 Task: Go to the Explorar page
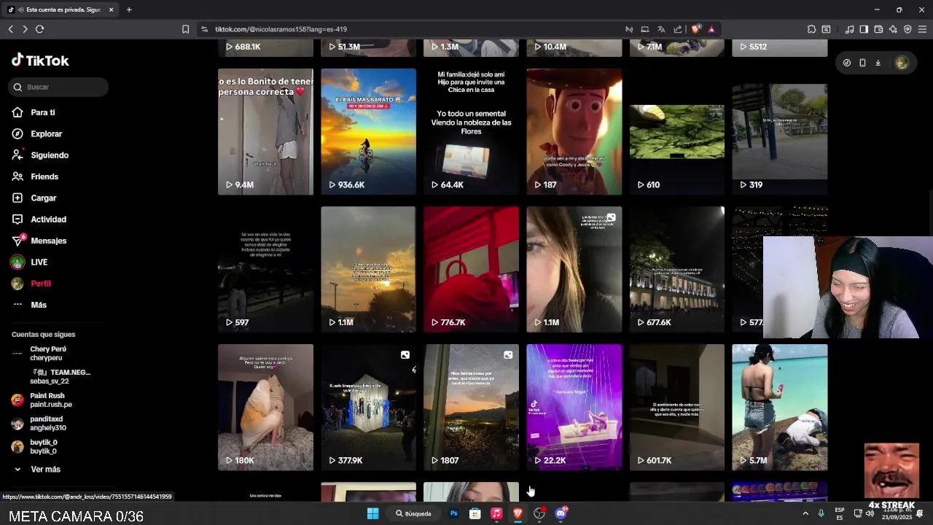(x=37, y=134)
